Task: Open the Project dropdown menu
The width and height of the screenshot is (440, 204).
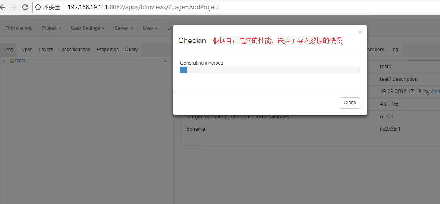Action: tap(51, 28)
